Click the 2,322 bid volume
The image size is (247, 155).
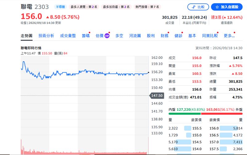(x=173, y=128)
